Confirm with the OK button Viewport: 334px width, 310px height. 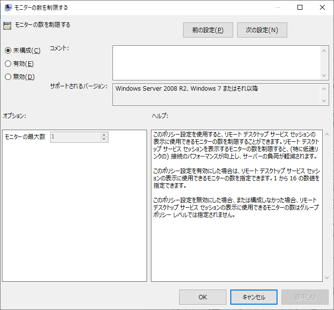pyautogui.click(x=203, y=297)
